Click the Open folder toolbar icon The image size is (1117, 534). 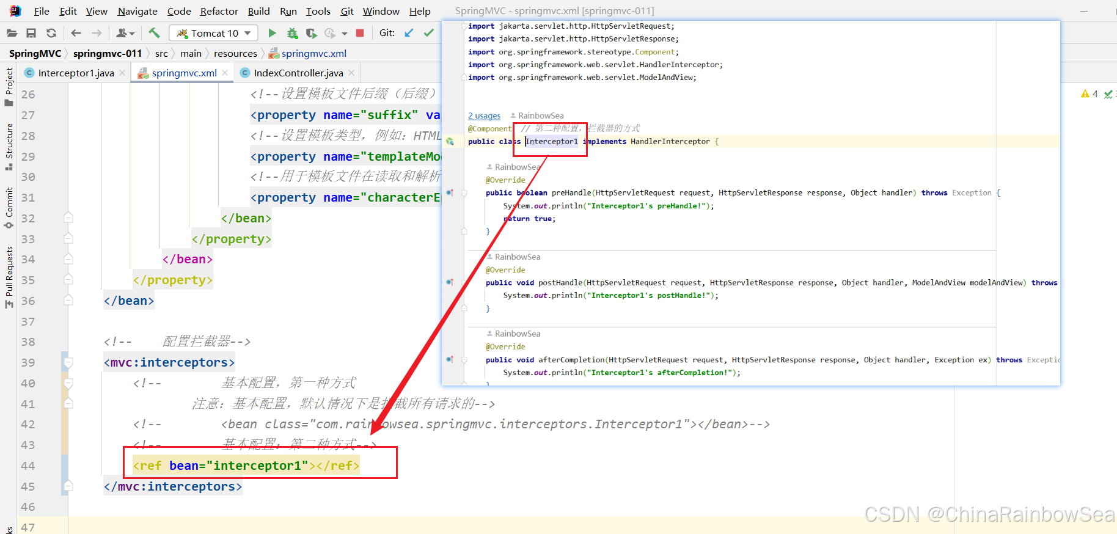[12, 33]
